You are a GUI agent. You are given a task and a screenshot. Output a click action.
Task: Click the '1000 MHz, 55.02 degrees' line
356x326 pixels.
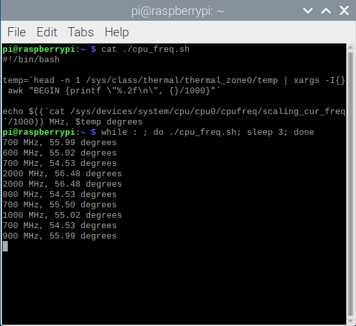[62, 215]
